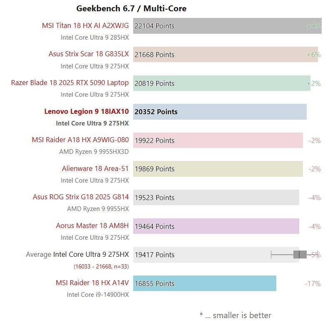Click the box-plot marker on average bar
335x321 pixels.
(300, 254)
